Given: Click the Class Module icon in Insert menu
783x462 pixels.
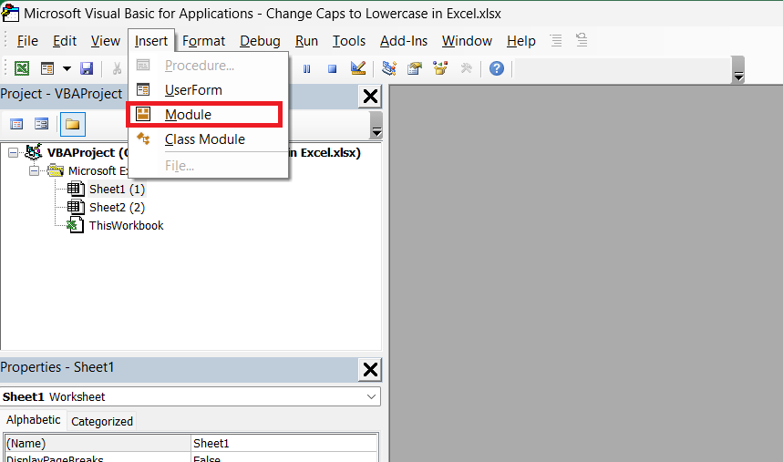Looking at the screenshot, I should [143, 139].
